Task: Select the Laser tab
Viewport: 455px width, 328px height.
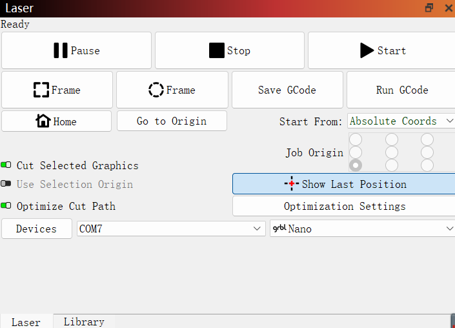Action: point(26,322)
